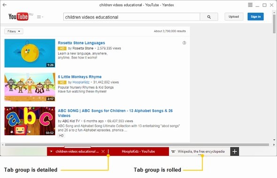
Task: Switch to the Wikipedia tab
Action: [x=199, y=151]
